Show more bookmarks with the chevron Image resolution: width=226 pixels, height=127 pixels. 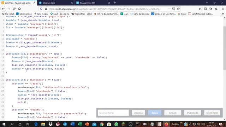click(x=223, y=14)
